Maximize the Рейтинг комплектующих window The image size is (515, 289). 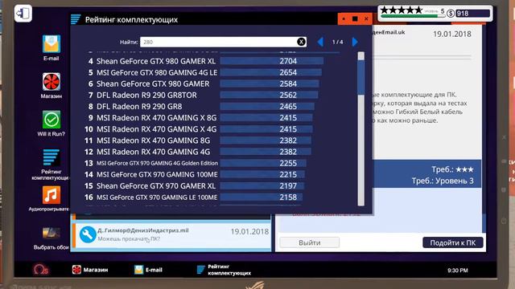[x=355, y=19]
